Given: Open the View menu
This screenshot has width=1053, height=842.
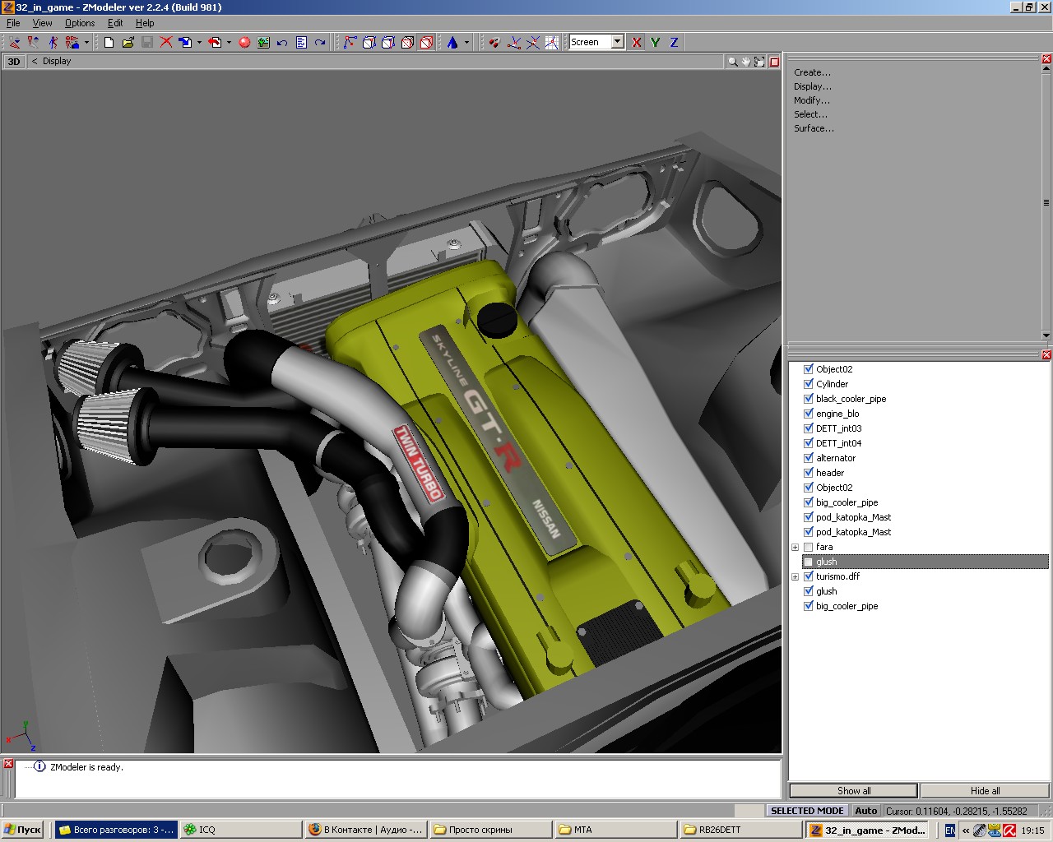Looking at the screenshot, I should [x=42, y=23].
